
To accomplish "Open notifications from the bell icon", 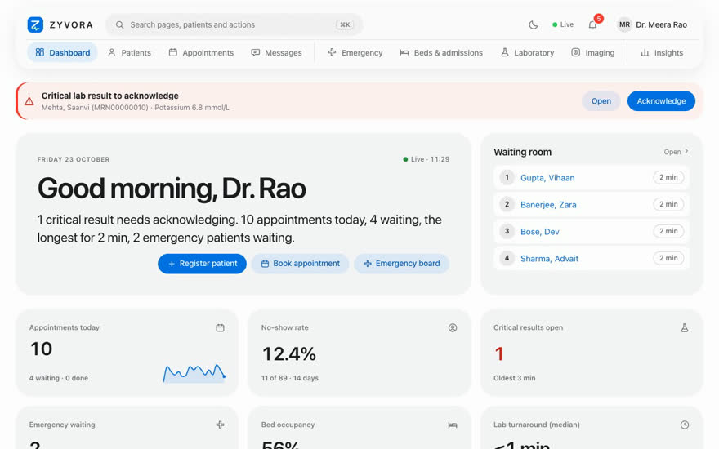I will click(x=592, y=24).
